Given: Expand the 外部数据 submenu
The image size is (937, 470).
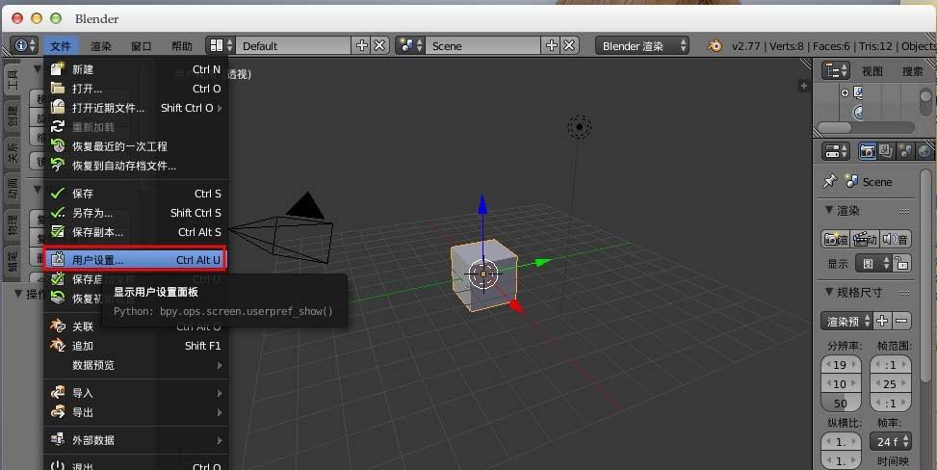Looking at the screenshot, I should [x=136, y=440].
